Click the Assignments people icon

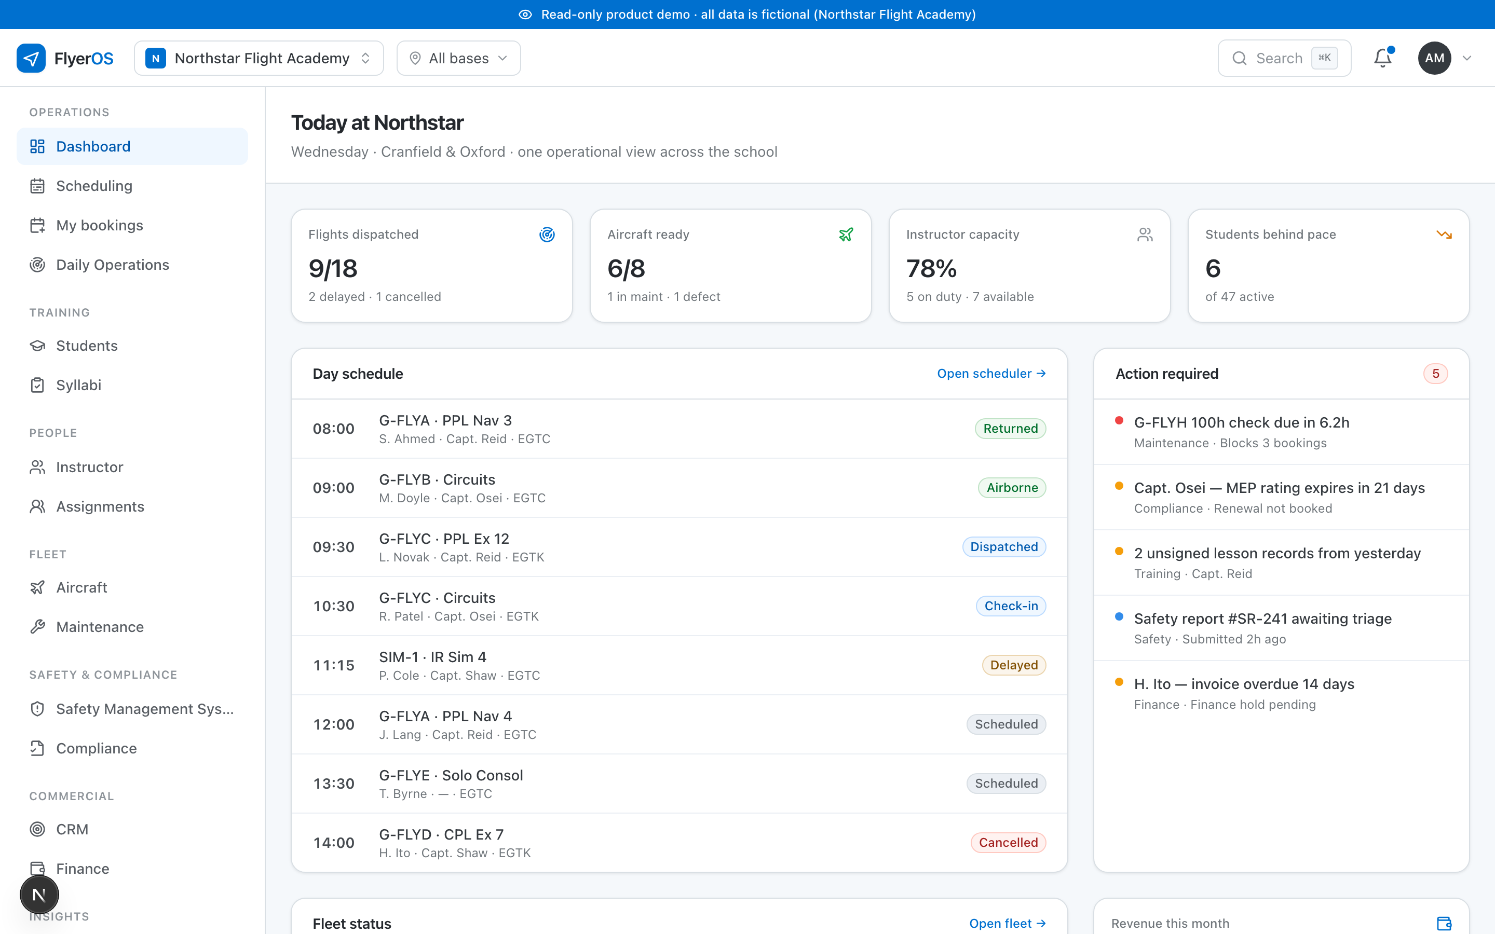(38, 507)
